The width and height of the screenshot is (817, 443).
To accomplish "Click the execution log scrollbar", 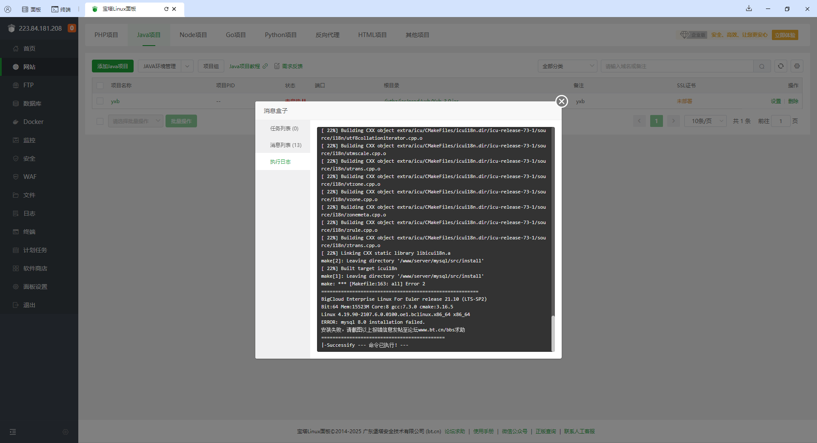I will (553, 332).
